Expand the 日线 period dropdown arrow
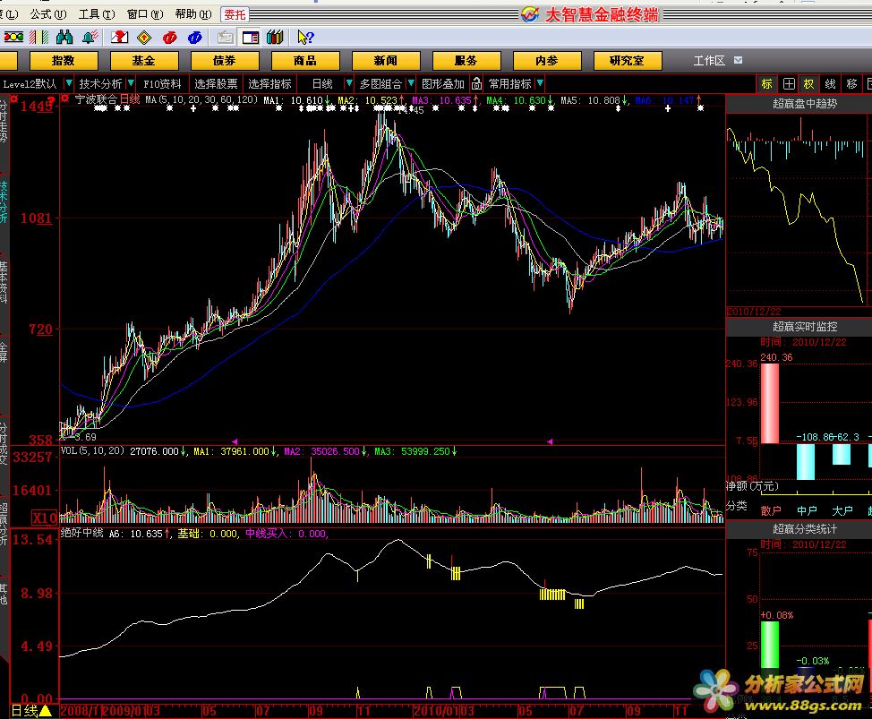872x719 pixels. [x=348, y=83]
